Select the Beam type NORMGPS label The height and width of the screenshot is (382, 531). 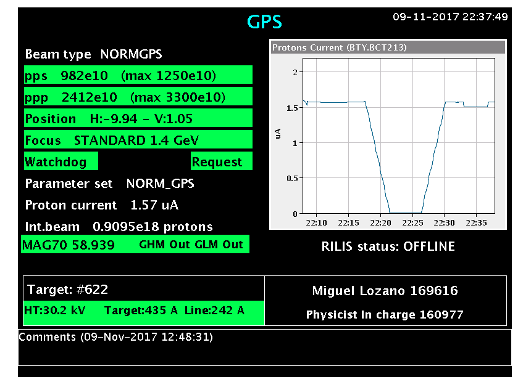tap(93, 54)
